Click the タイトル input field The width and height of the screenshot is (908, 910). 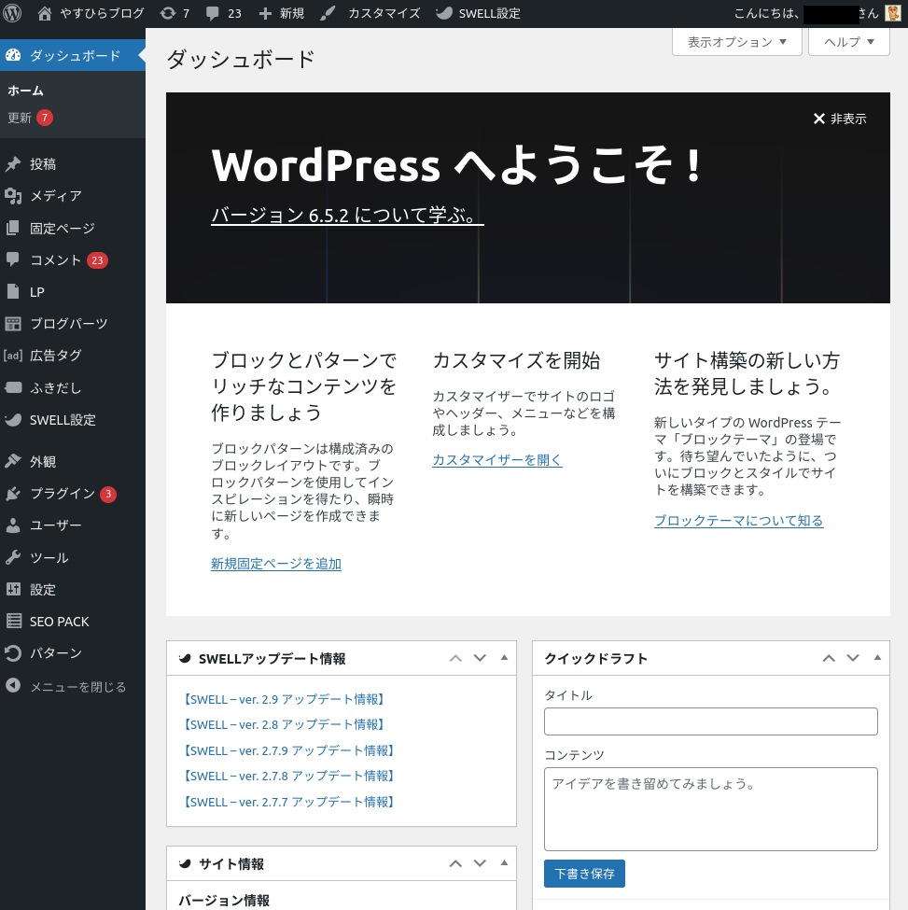[x=710, y=721]
